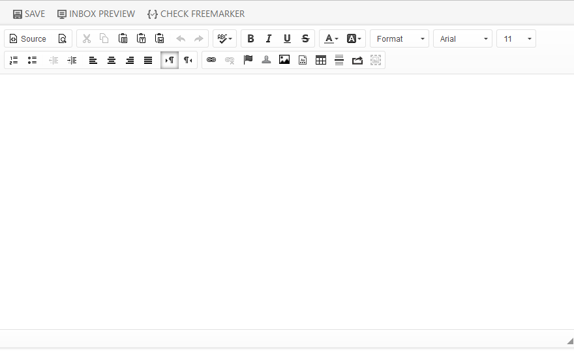This screenshot has width=574, height=354.
Task: Open Check Freemarker from the top bar
Action: click(x=196, y=14)
